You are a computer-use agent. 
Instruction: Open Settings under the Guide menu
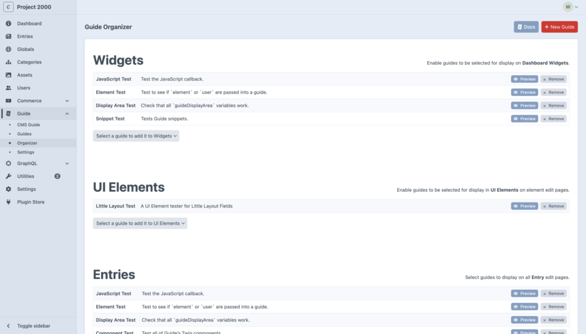tap(26, 152)
